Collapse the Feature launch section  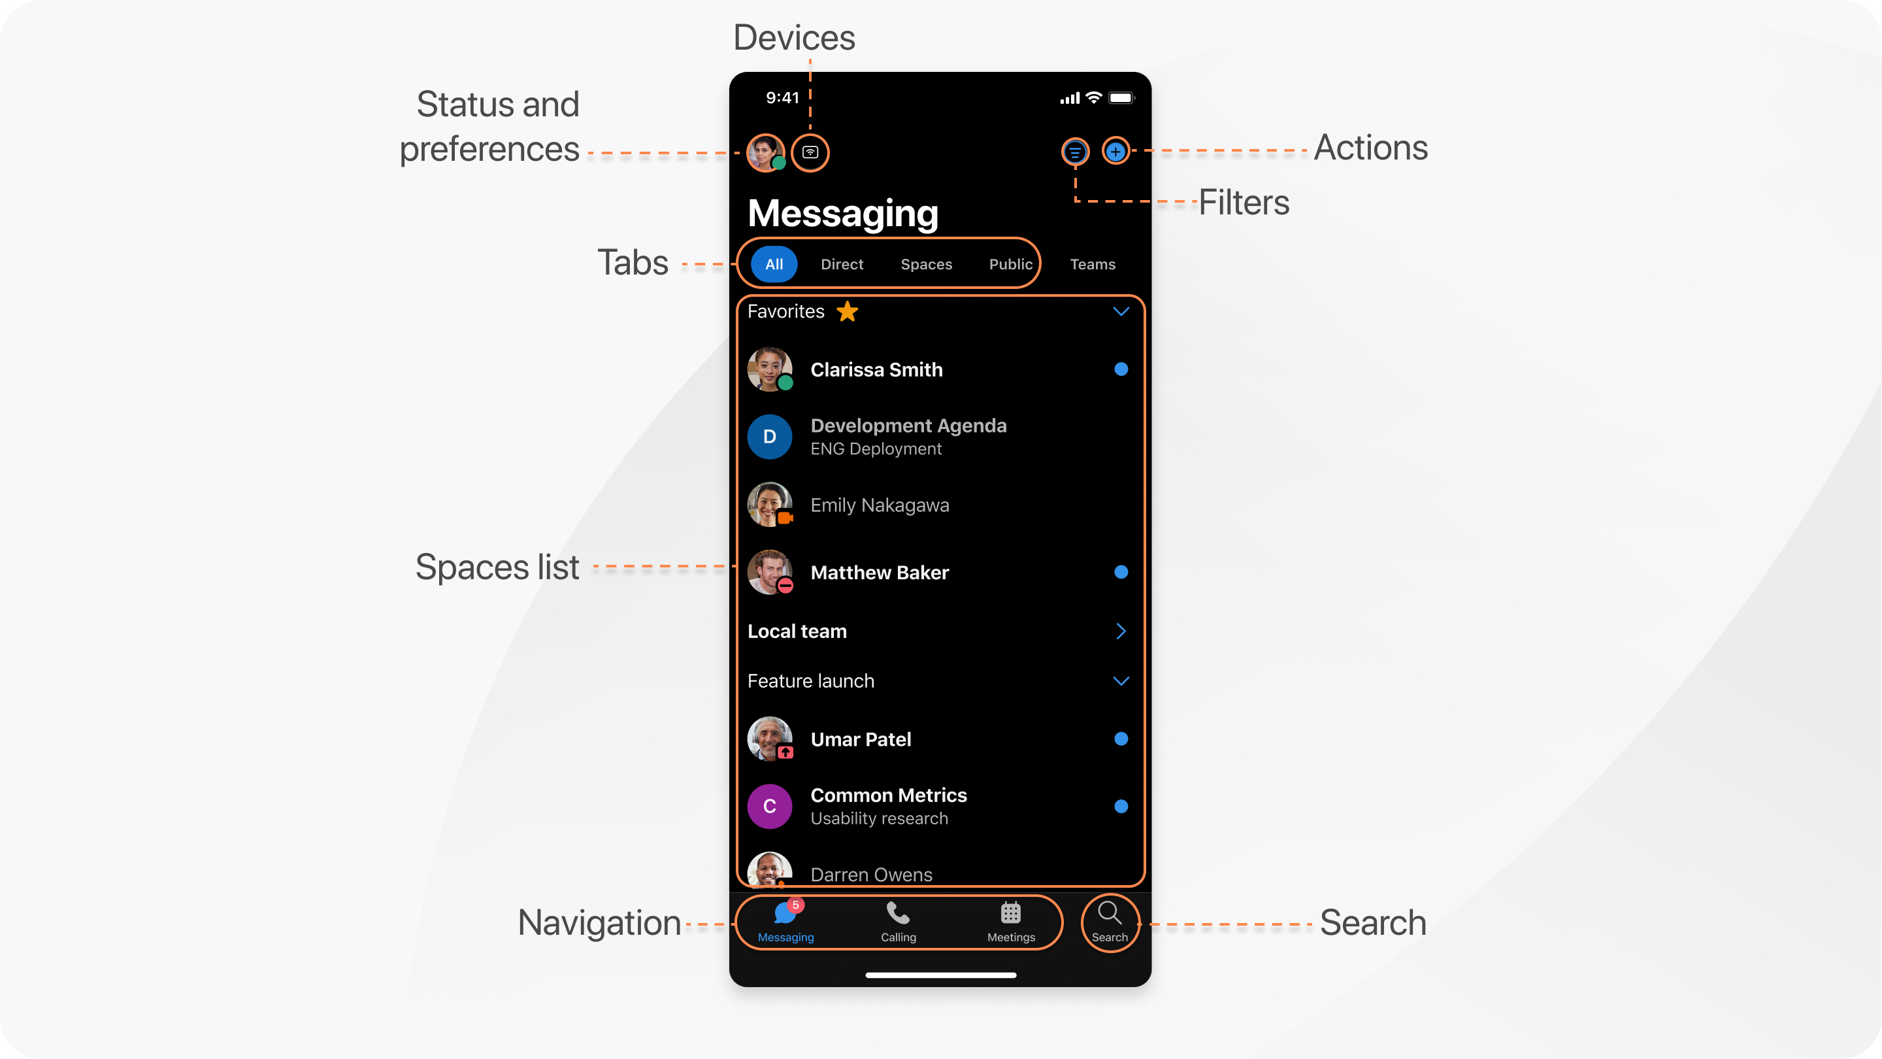(x=1119, y=679)
